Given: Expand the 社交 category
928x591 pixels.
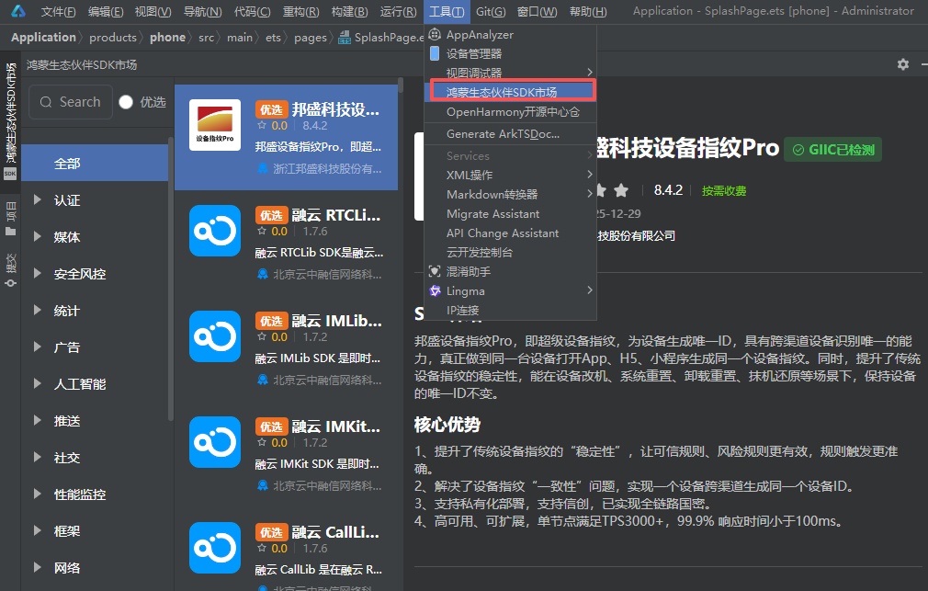Looking at the screenshot, I should [x=38, y=457].
